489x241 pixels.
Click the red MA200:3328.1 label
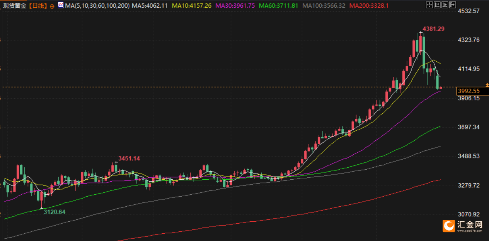point(368,5)
